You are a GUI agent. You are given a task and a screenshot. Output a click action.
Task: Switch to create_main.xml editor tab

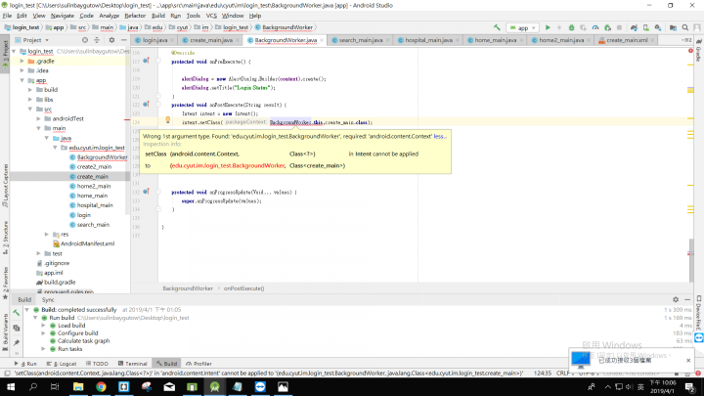627,40
